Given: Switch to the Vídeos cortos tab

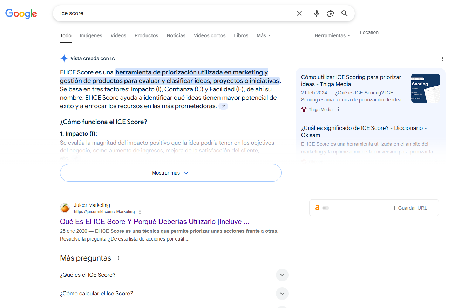Looking at the screenshot, I should [x=210, y=35].
